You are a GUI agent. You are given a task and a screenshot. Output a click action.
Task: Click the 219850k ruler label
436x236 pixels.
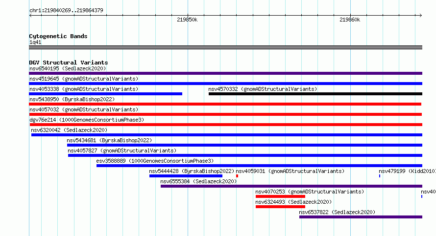pos(187,20)
